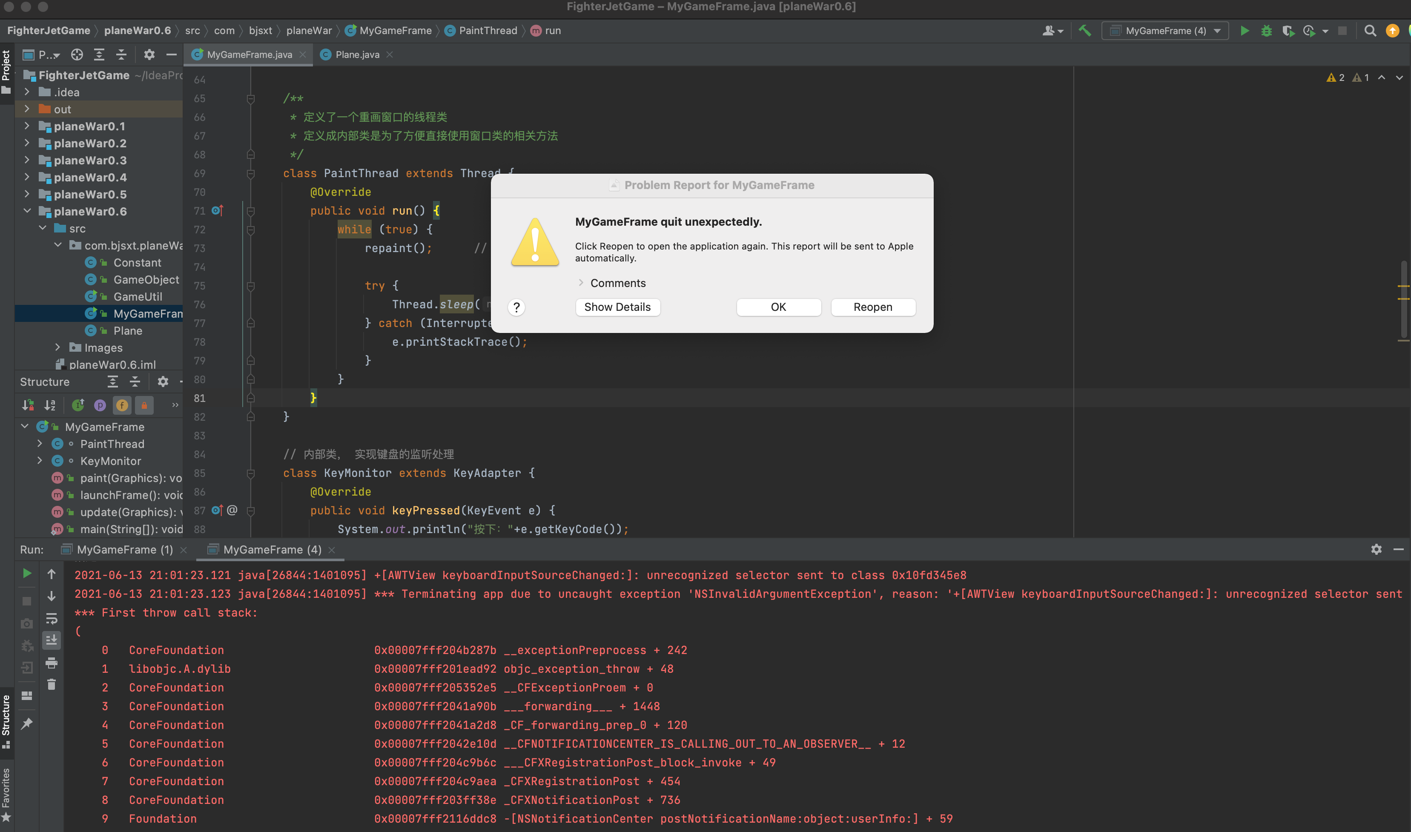Collapse all in Project panel toolbar
This screenshot has width=1411, height=832.
pyautogui.click(x=121, y=55)
